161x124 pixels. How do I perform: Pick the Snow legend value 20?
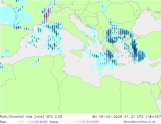coord(84,122)
